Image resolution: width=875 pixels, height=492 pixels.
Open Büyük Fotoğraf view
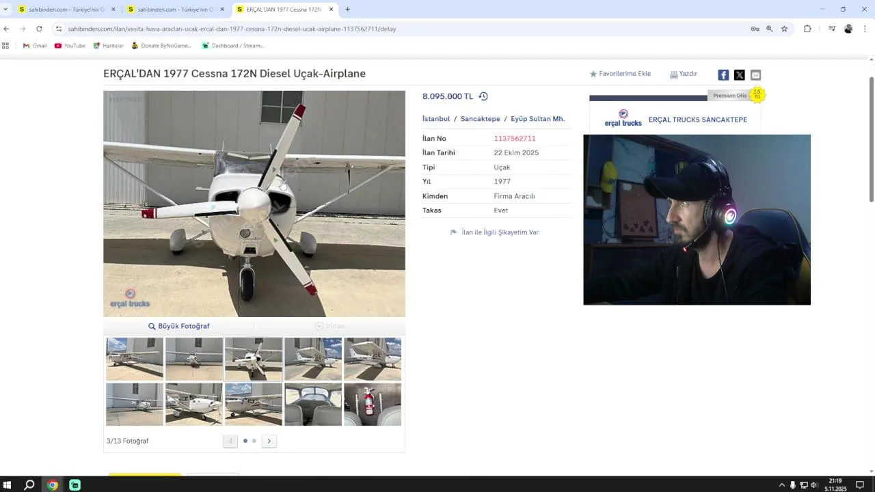[x=179, y=327]
